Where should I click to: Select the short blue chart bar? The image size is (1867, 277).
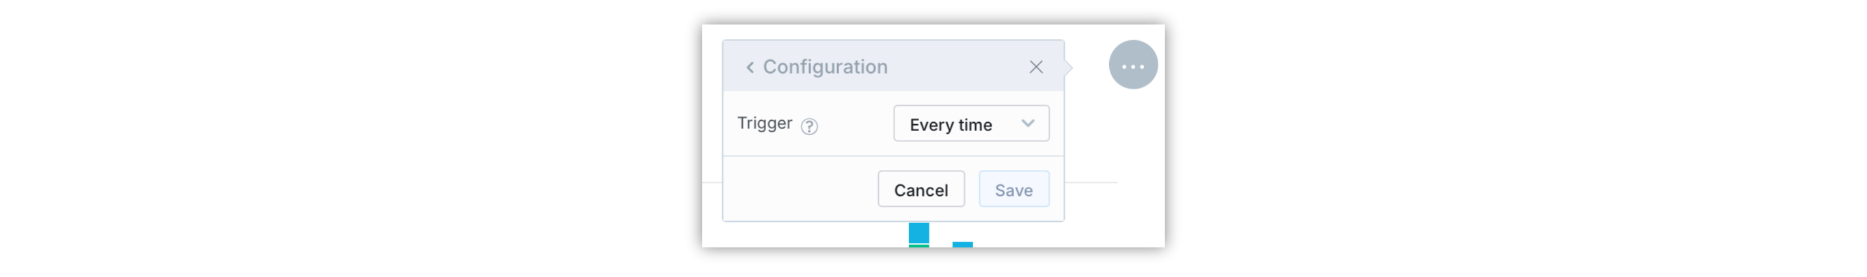[962, 244]
